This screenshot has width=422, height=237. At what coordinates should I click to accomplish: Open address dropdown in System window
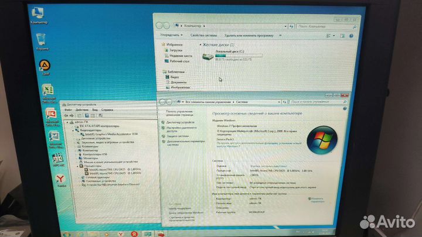[279, 102]
